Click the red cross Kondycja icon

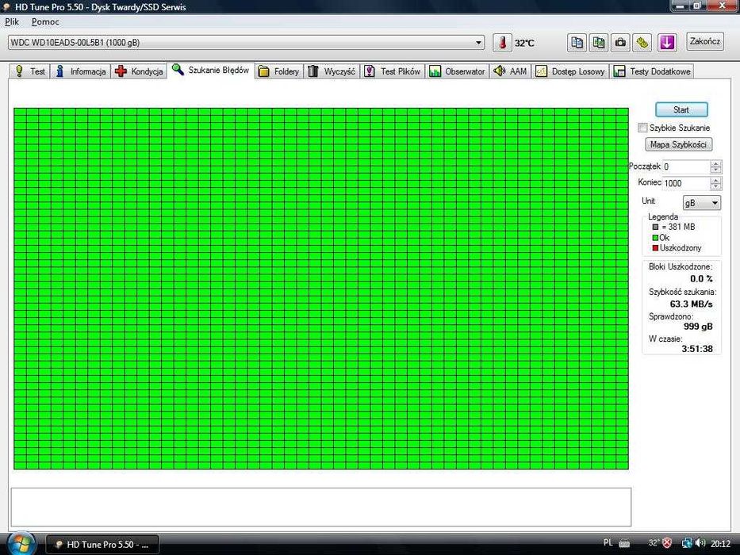coord(121,71)
